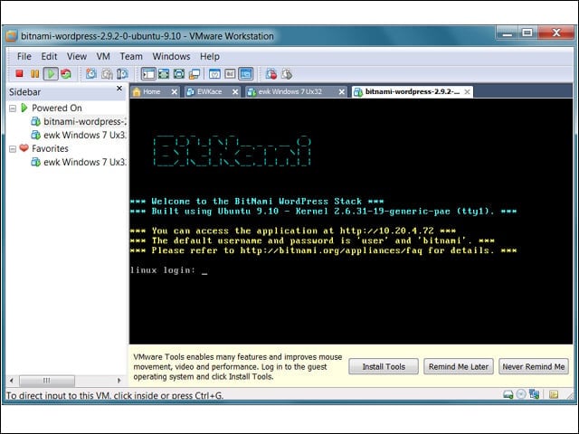The width and height of the screenshot is (579, 434).
Task: Power off the VM with the red stop icon
Action: click(19, 74)
